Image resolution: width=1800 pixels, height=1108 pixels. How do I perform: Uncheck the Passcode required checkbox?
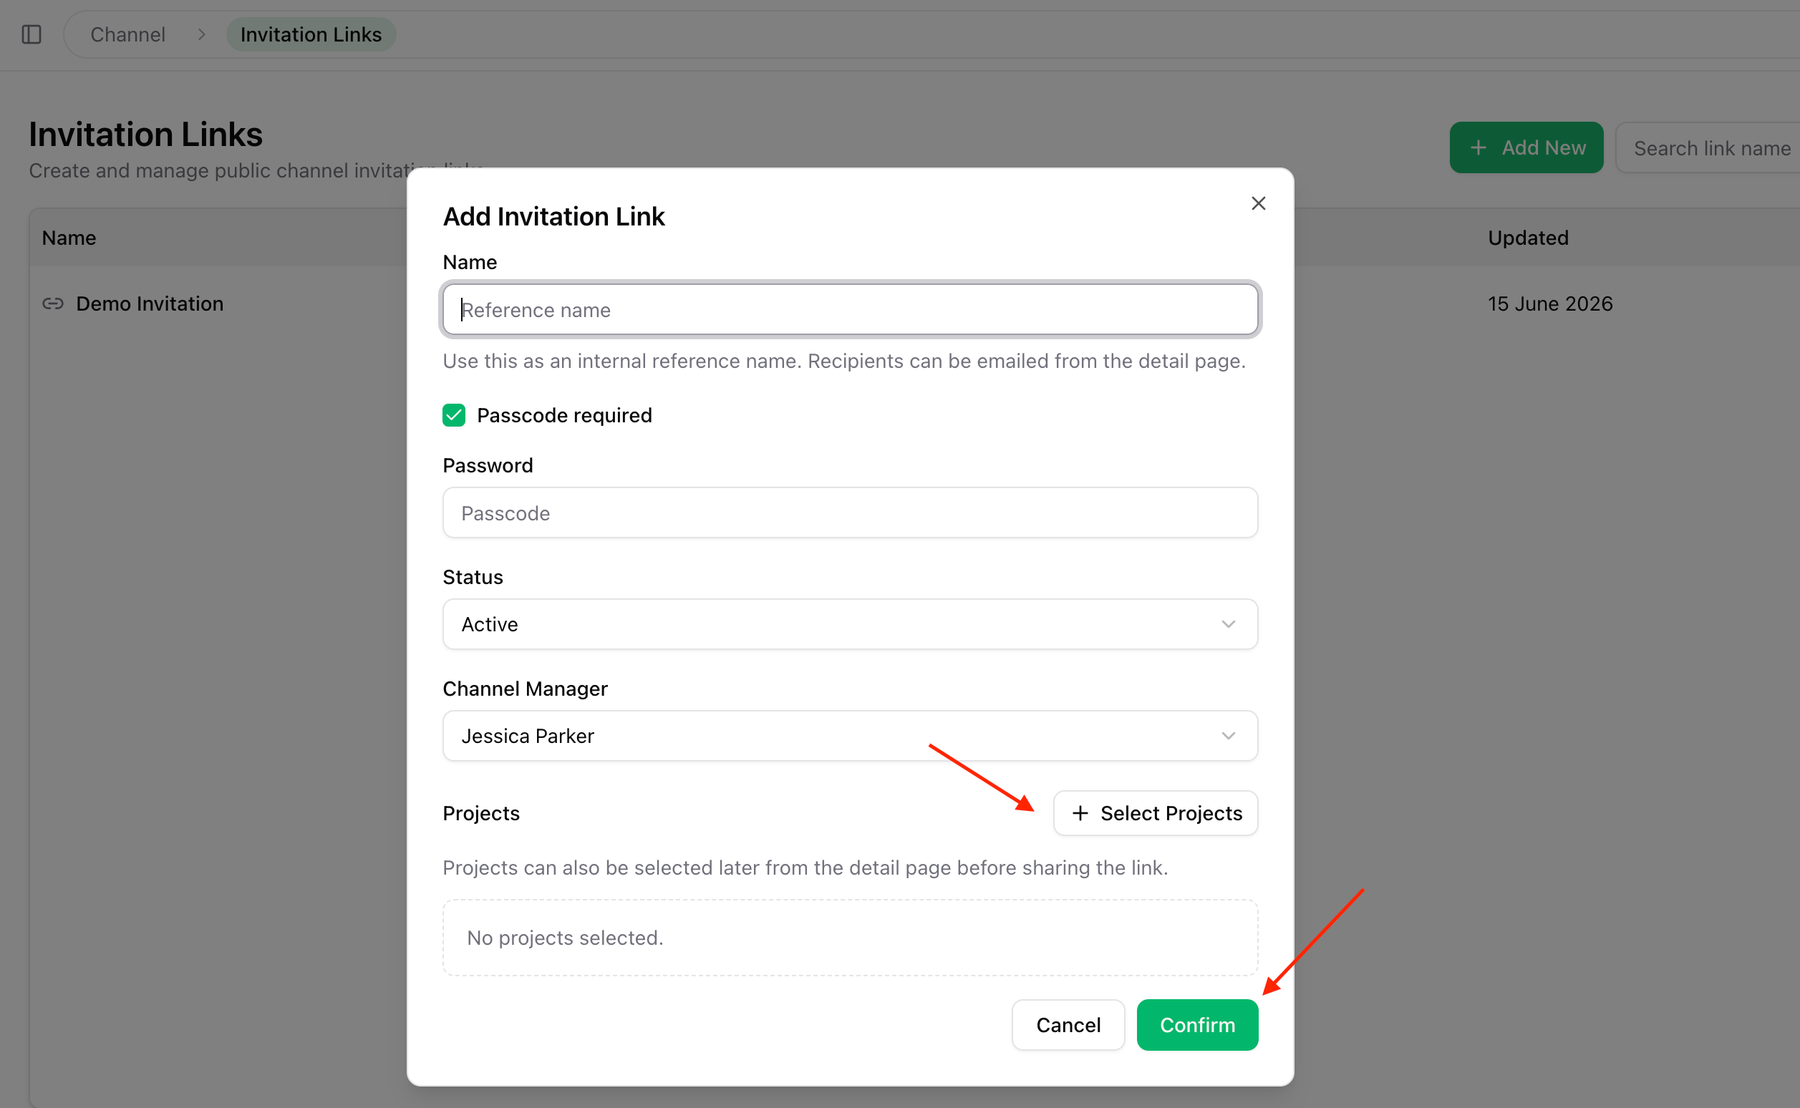[454, 414]
